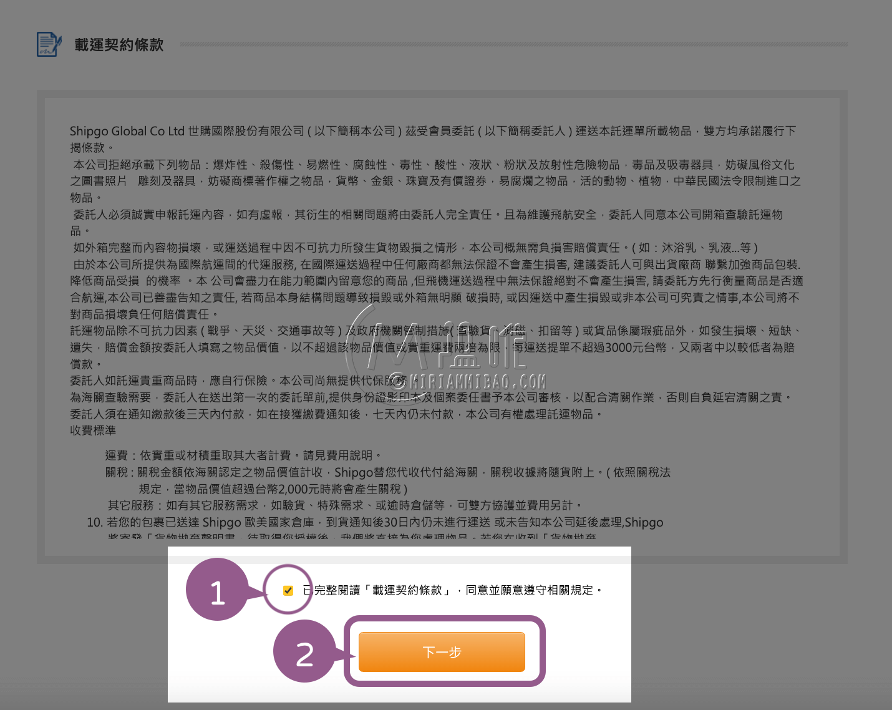Select the purple step marker numbered 1

[218, 590]
